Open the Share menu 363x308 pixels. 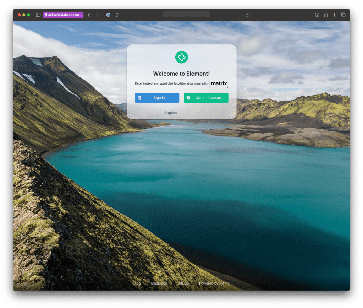coord(326,15)
